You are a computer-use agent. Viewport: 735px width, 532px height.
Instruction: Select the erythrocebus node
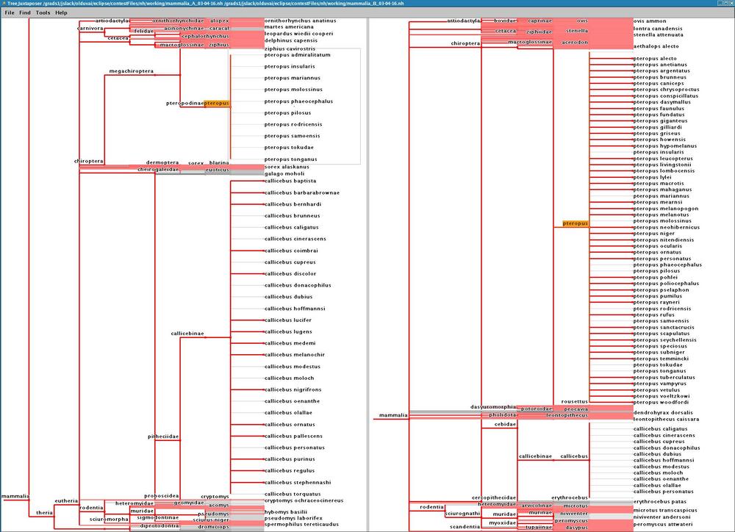pos(570,497)
